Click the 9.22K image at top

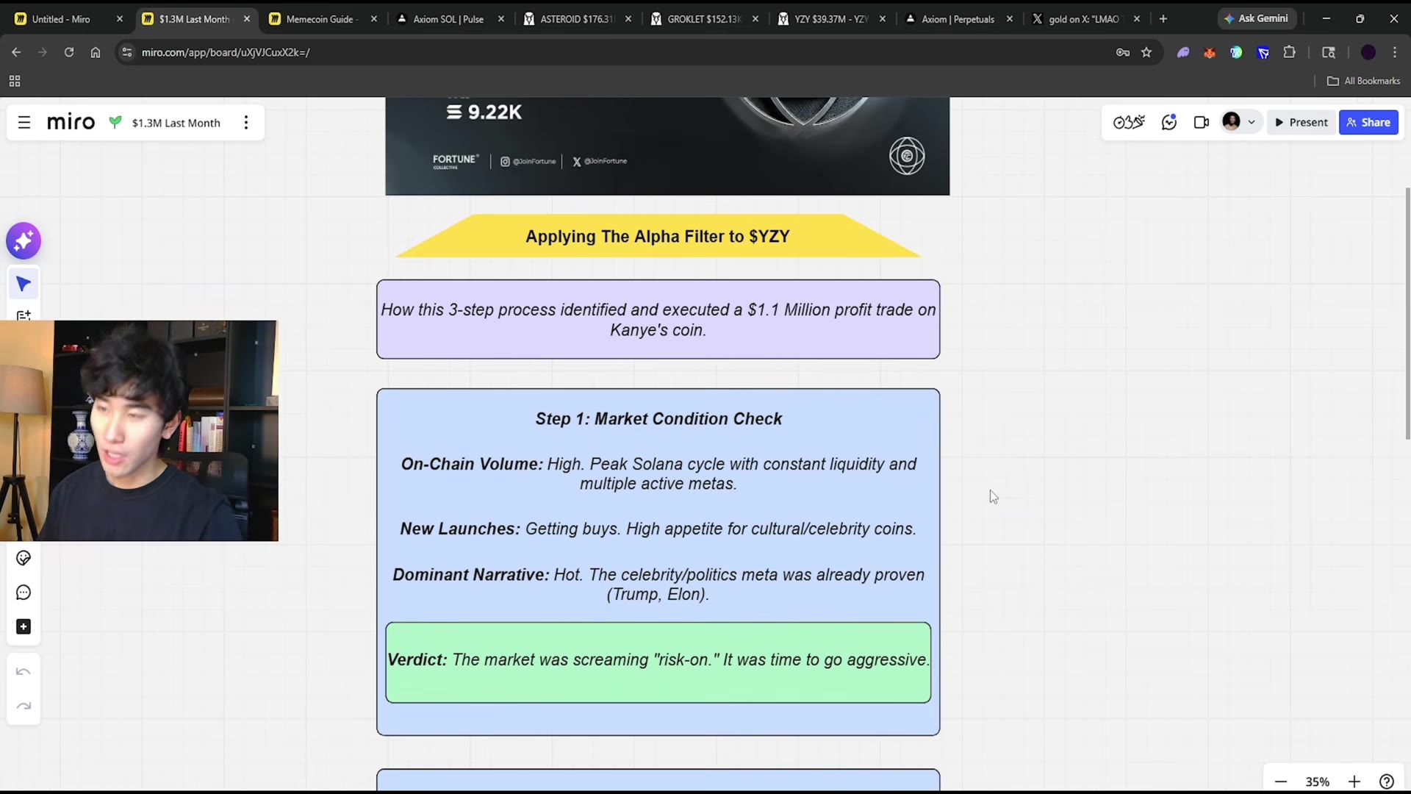(x=667, y=146)
